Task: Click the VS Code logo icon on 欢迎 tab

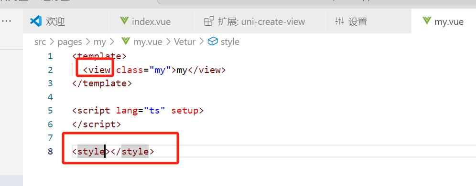Action: tap(35, 21)
